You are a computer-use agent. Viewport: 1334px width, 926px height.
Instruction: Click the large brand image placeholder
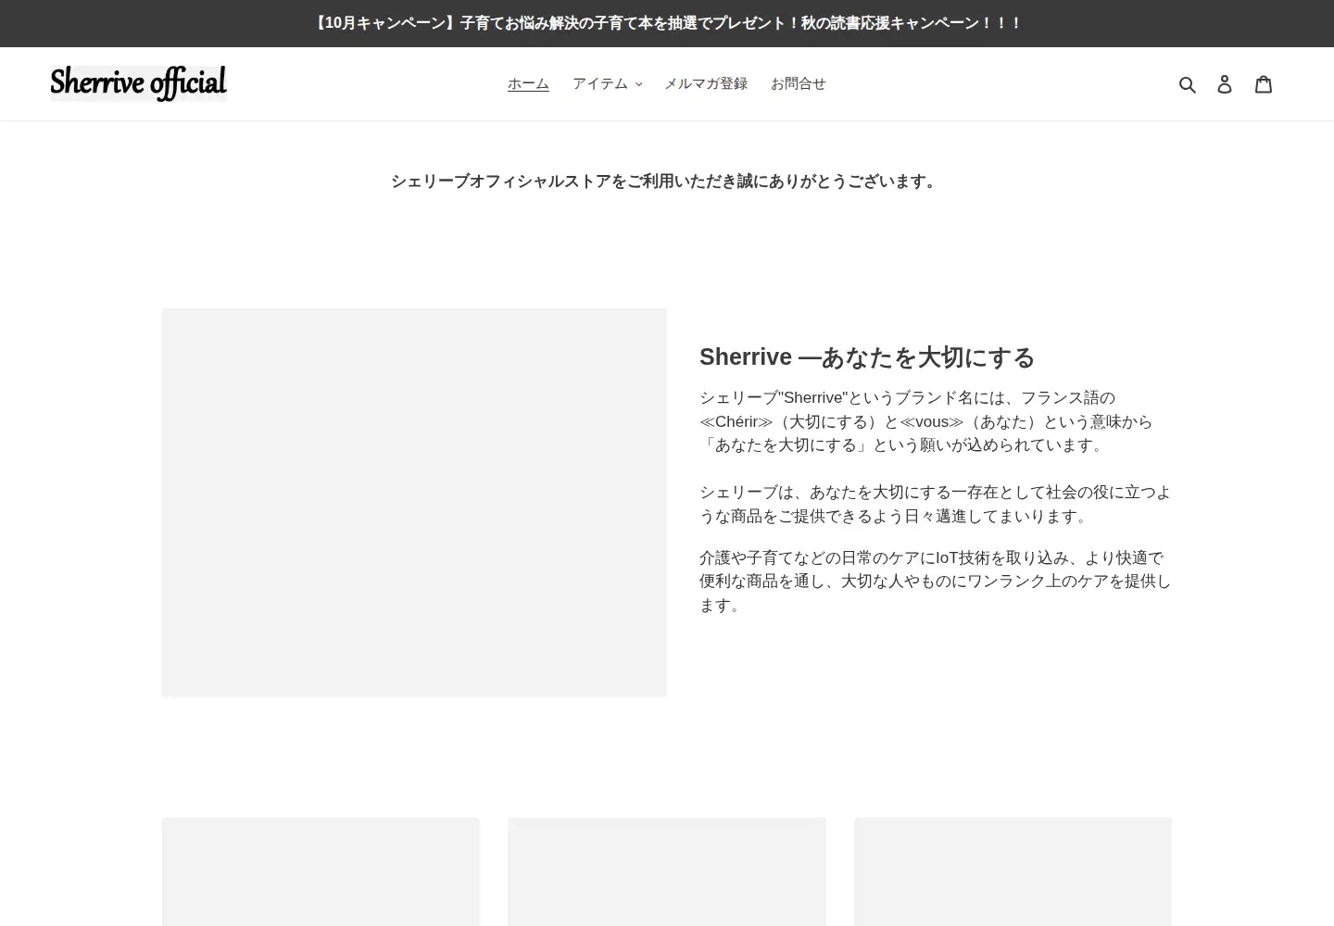[x=414, y=503]
